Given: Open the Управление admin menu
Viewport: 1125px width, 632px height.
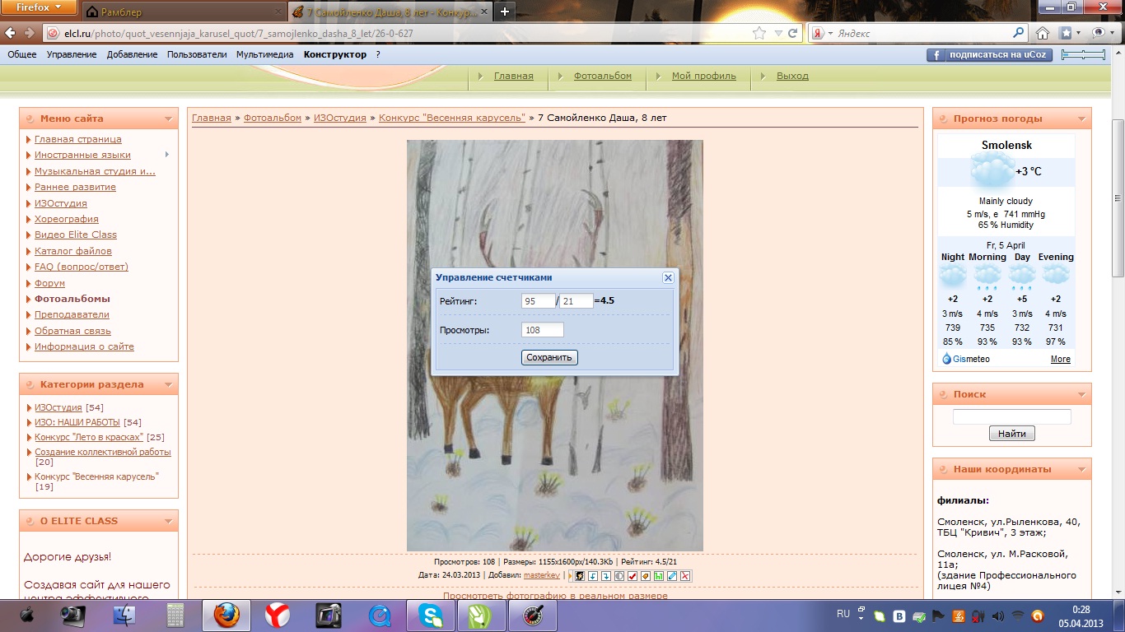Looking at the screenshot, I should pyautogui.click(x=72, y=54).
